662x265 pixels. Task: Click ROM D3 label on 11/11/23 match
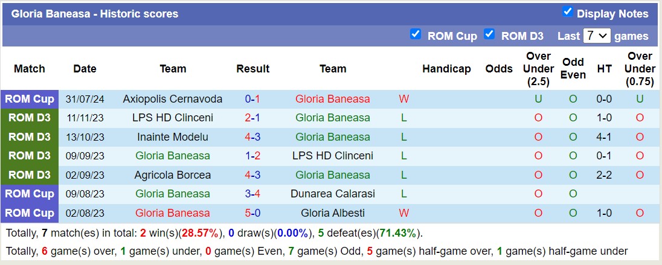(x=30, y=118)
